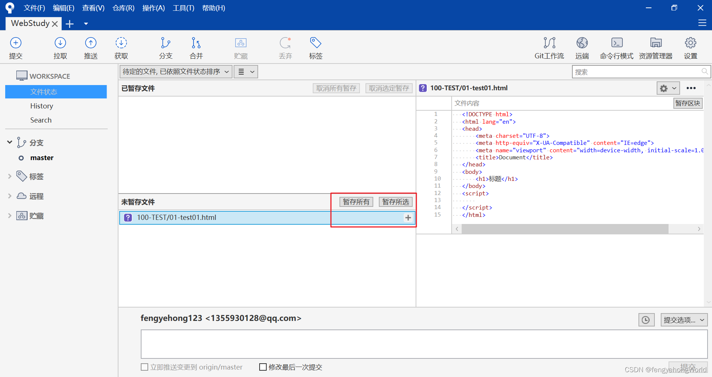Click the Sourcetree logo icon
712x377 pixels.
pos(10,8)
